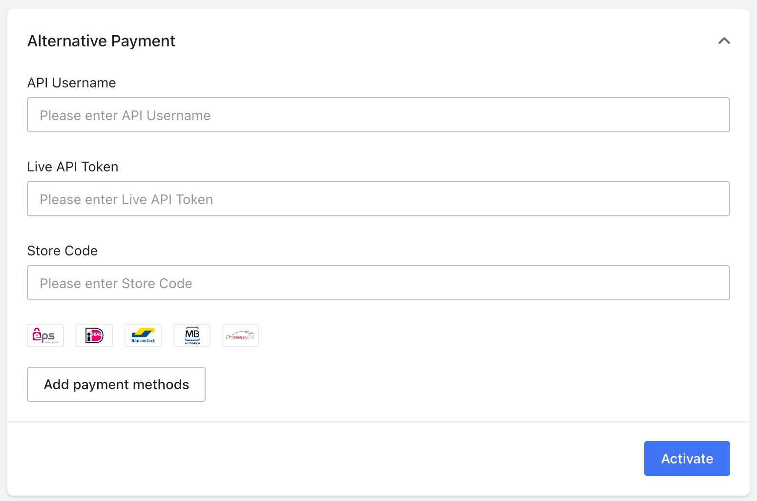Click the Live API Token label
The image size is (757, 501).
pos(73,167)
